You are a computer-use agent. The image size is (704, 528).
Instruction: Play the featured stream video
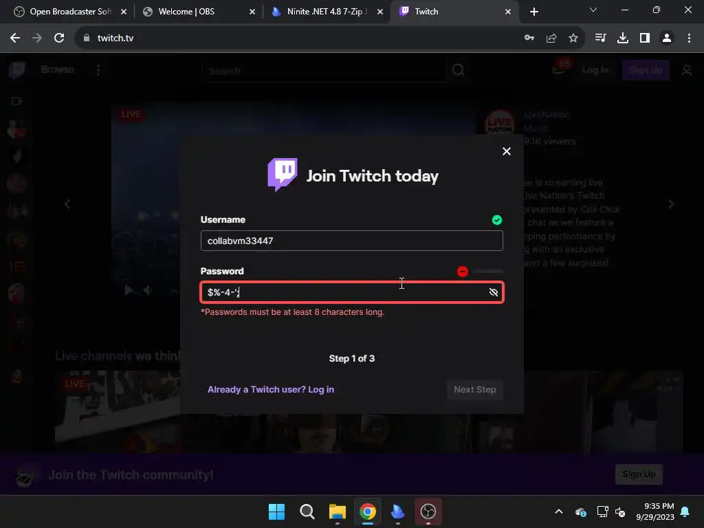pyautogui.click(x=129, y=291)
